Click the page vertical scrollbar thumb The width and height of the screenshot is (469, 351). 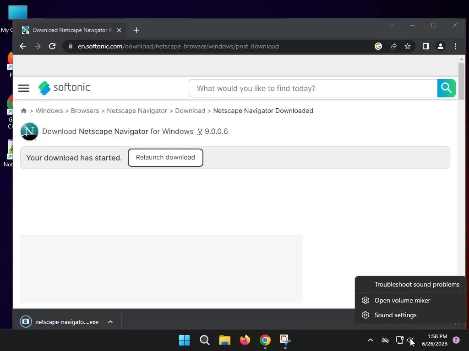pyautogui.click(x=461, y=81)
